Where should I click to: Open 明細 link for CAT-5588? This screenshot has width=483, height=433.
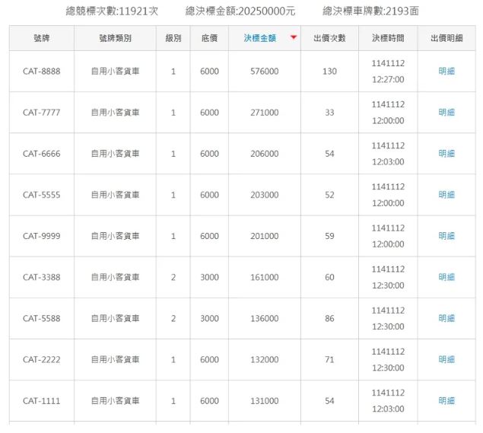[x=446, y=318]
